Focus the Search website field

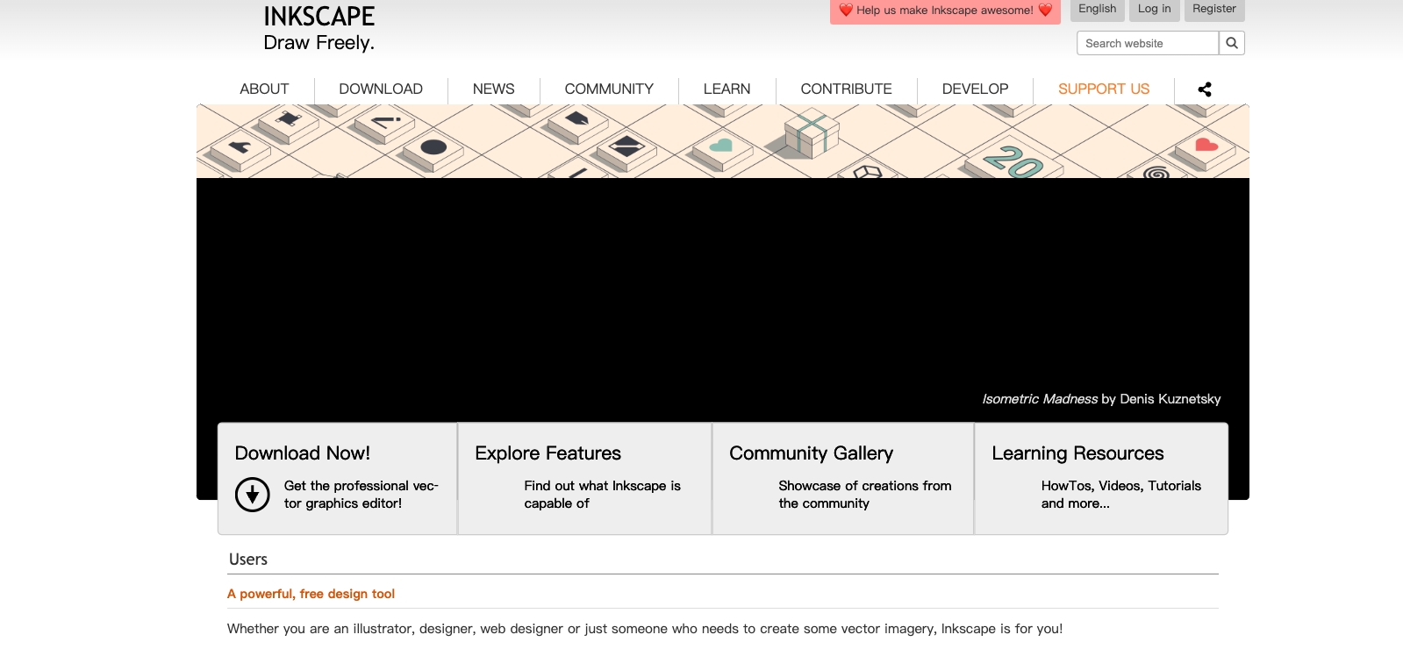[x=1148, y=43]
